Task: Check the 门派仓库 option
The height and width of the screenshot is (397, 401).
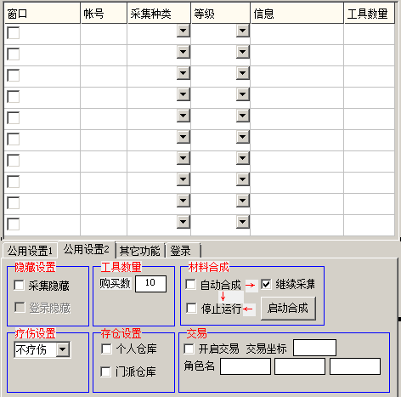Action: click(x=106, y=371)
